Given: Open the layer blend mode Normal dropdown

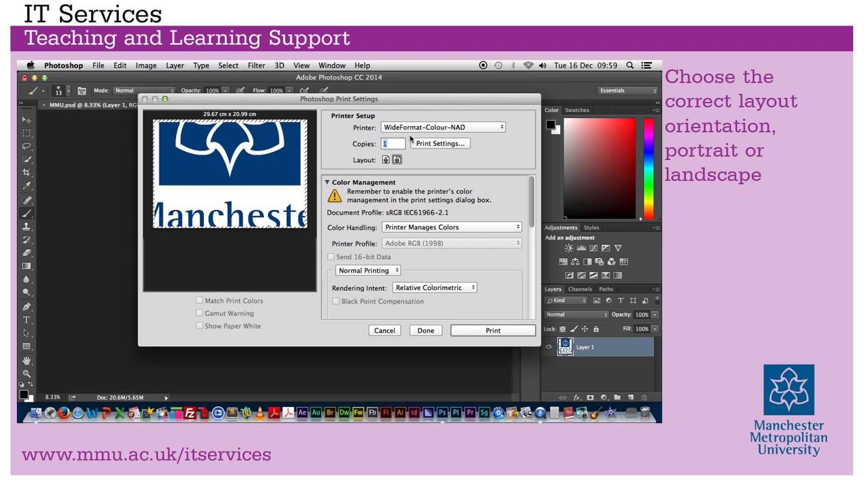Looking at the screenshot, I should click(x=576, y=315).
